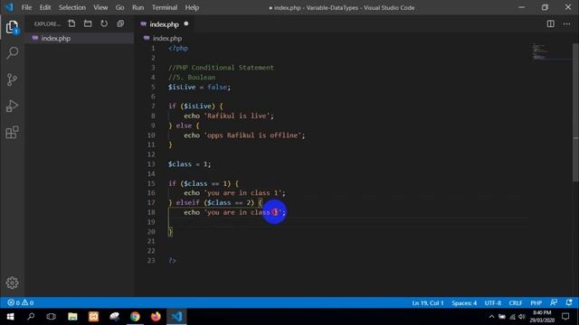Click line 8 echo 'Rafikul is live'
Screen dimensions: 579x325
pos(229,116)
